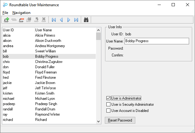Pick the bill user entry
Image resolution: width=195 pixels, height=133 pixels.
click(x=49, y=51)
